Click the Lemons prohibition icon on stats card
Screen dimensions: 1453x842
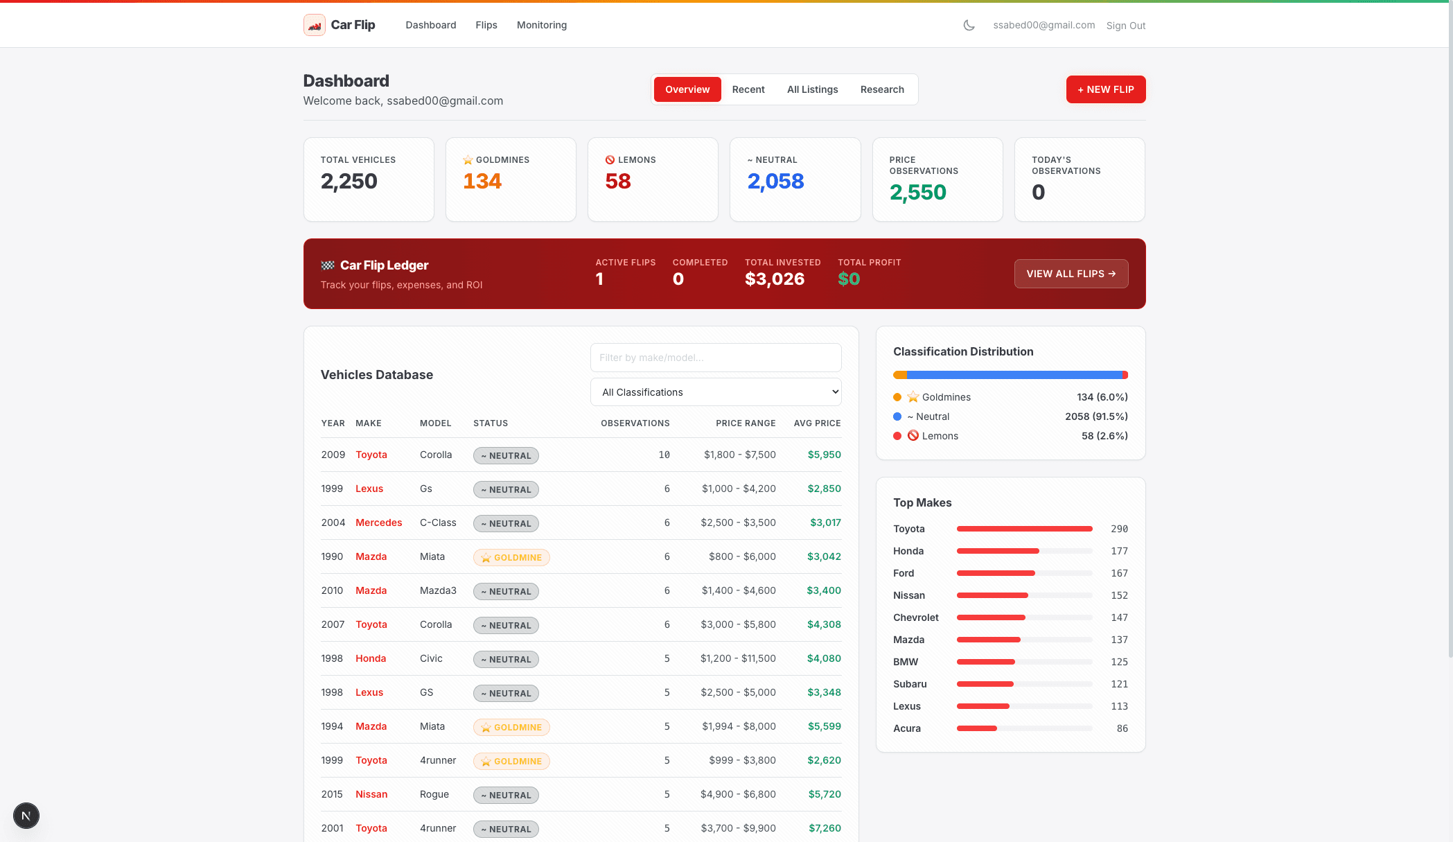coord(610,159)
